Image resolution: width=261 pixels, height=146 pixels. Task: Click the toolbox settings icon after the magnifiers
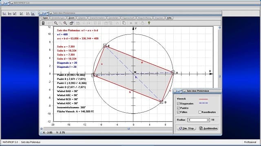pyautogui.click(x=71, y=23)
